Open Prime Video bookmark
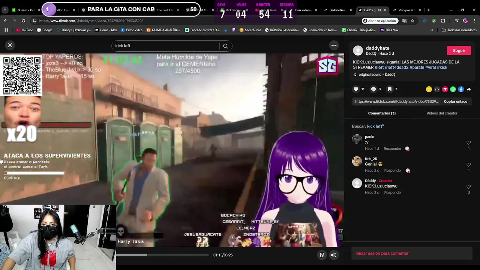 [x=132, y=30]
